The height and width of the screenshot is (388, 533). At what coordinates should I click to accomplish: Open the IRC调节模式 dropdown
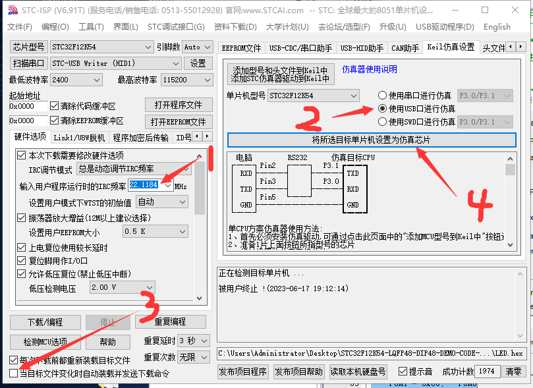[x=134, y=169]
